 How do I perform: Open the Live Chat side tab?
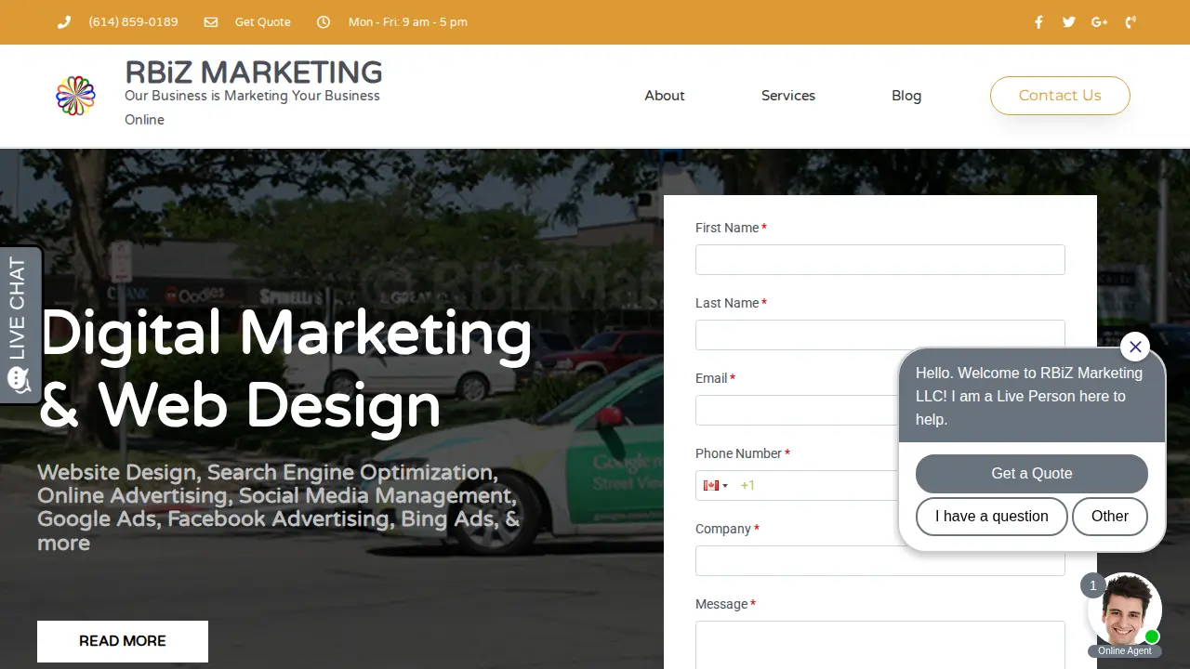[x=20, y=324]
